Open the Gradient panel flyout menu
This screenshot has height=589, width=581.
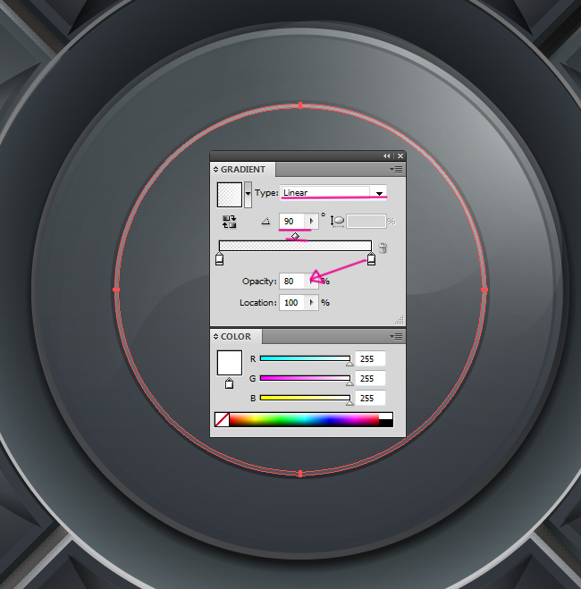coord(396,170)
